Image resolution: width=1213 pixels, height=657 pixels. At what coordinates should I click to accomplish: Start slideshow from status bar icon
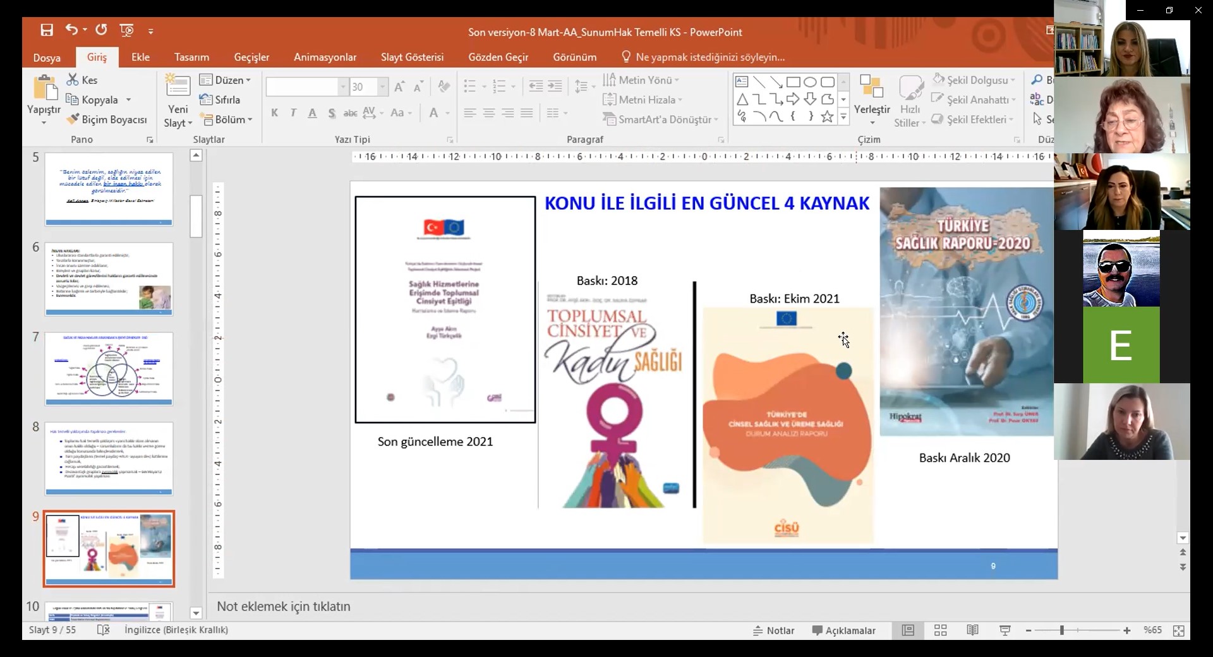[x=1005, y=630]
